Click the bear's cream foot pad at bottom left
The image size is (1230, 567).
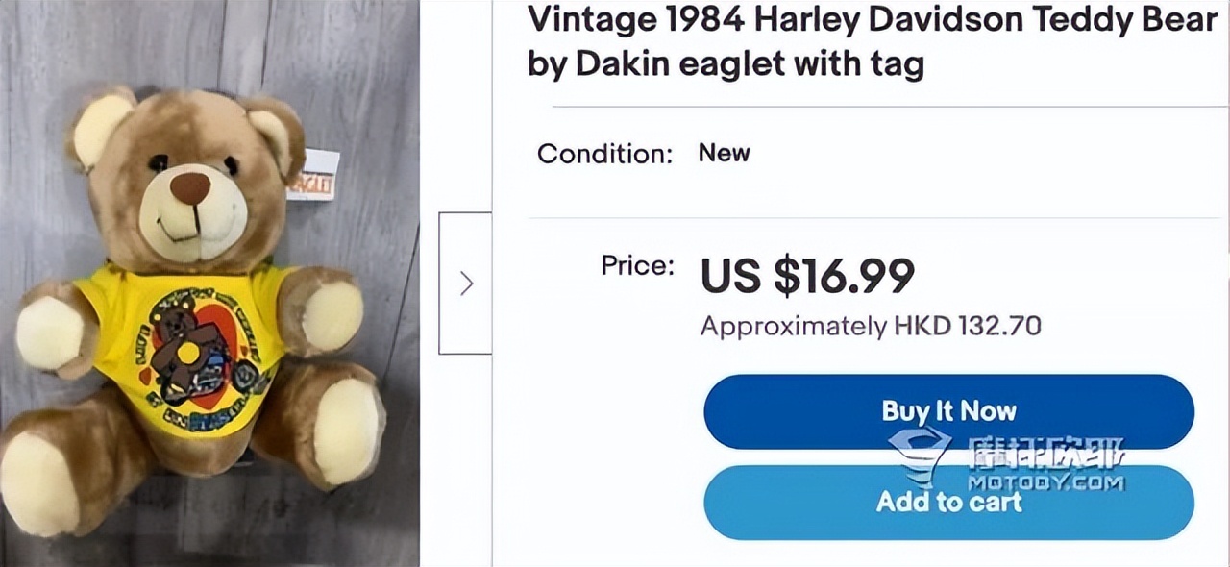[x=37, y=483]
